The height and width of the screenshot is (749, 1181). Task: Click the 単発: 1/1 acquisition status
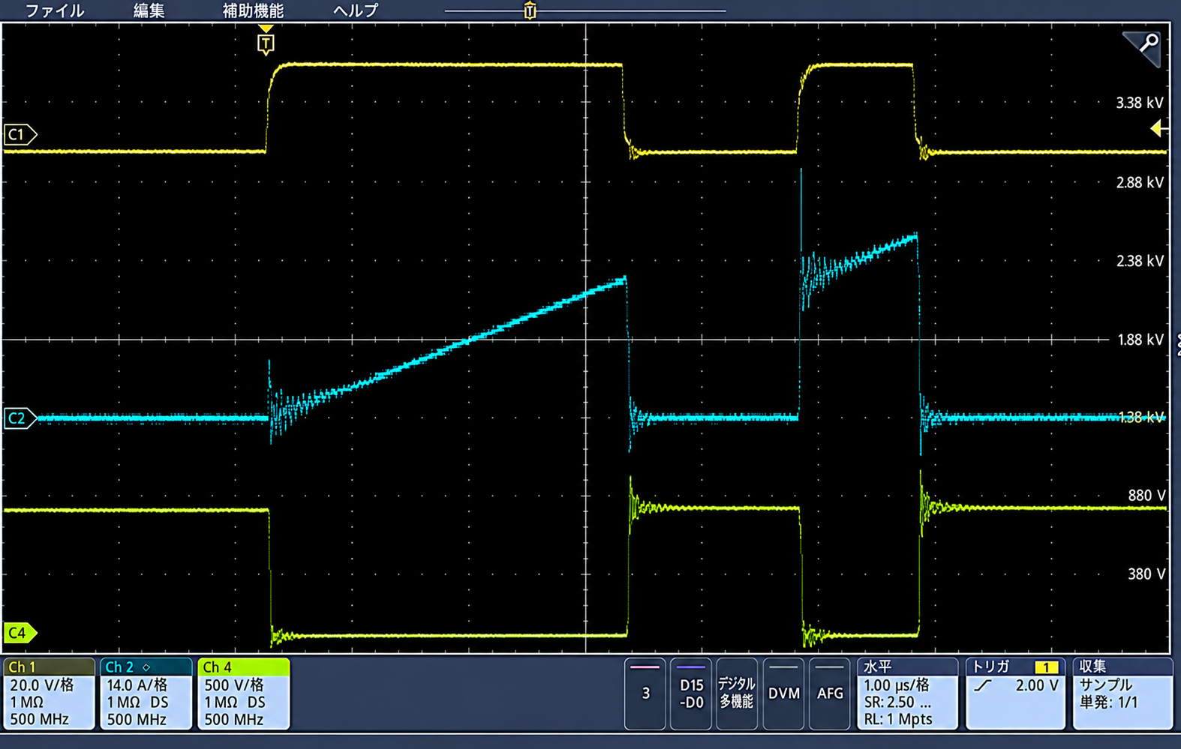[x=1109, y=703]
